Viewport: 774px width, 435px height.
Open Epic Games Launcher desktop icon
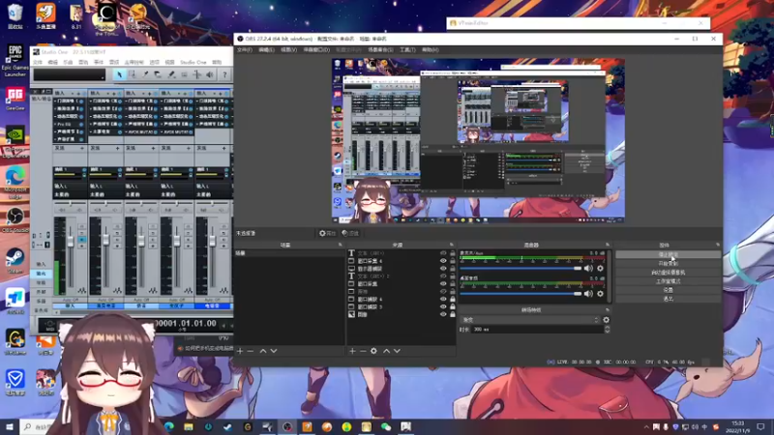click(15, 60)
